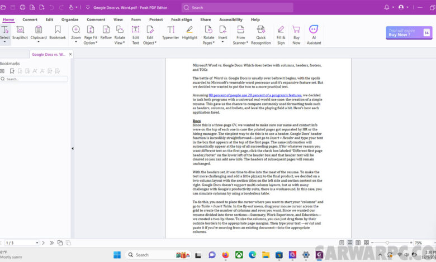Activate the Edit Text tool
Image resolution: width=436 pixels, height=262 pixels.
coord(135,35)
